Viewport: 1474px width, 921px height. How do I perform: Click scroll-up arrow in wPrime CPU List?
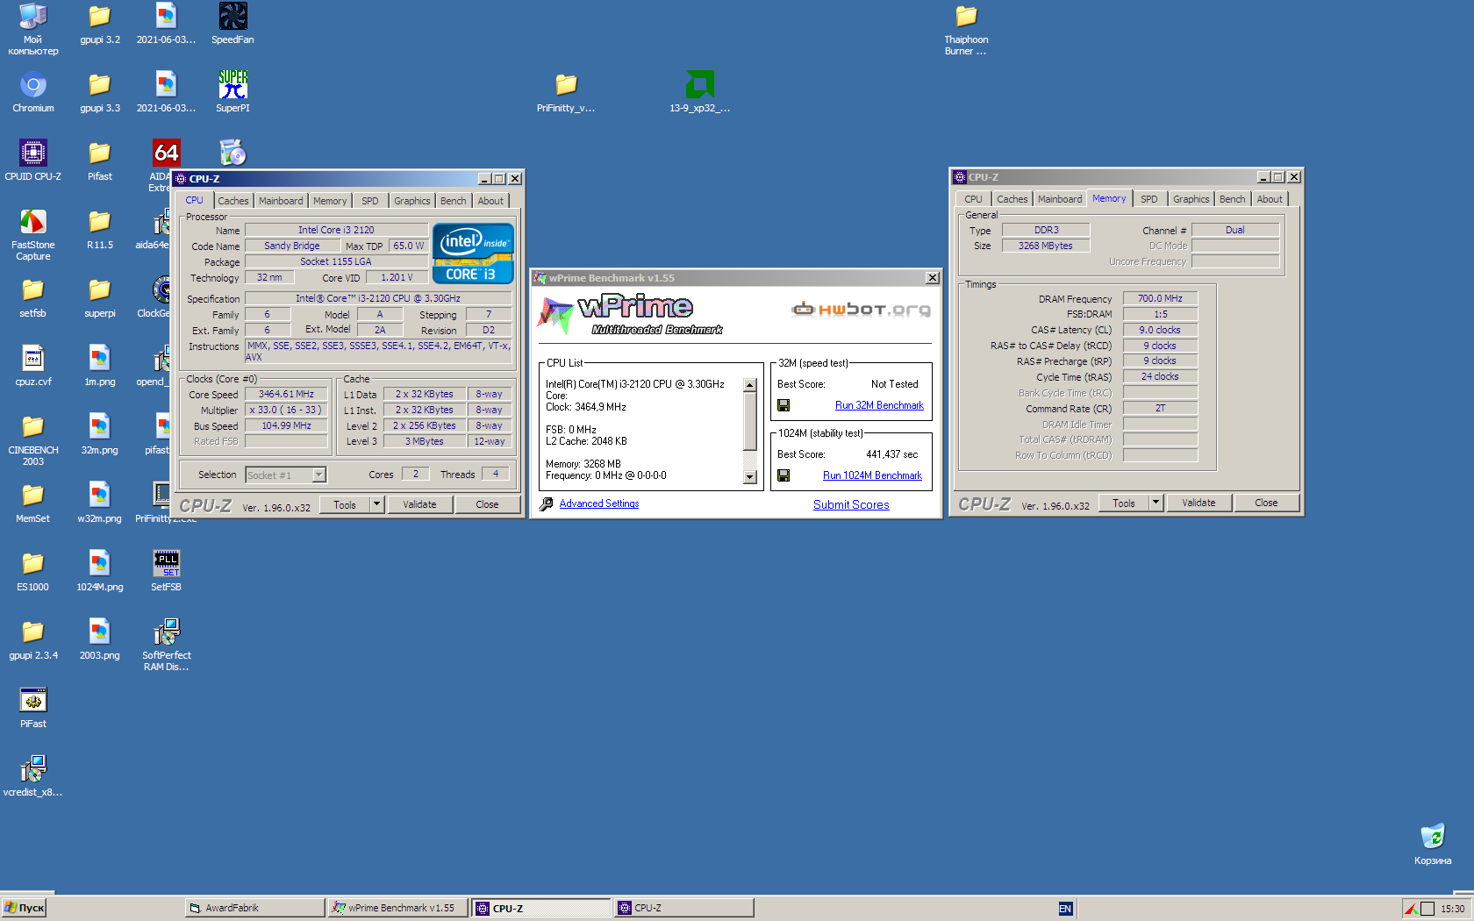click(x=749, y=386)
